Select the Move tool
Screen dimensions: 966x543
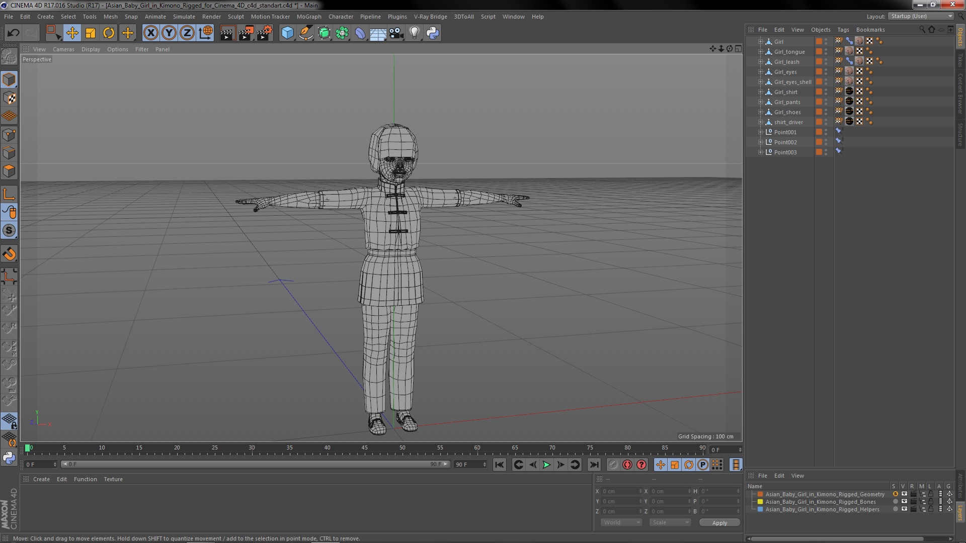click(72, 33)
